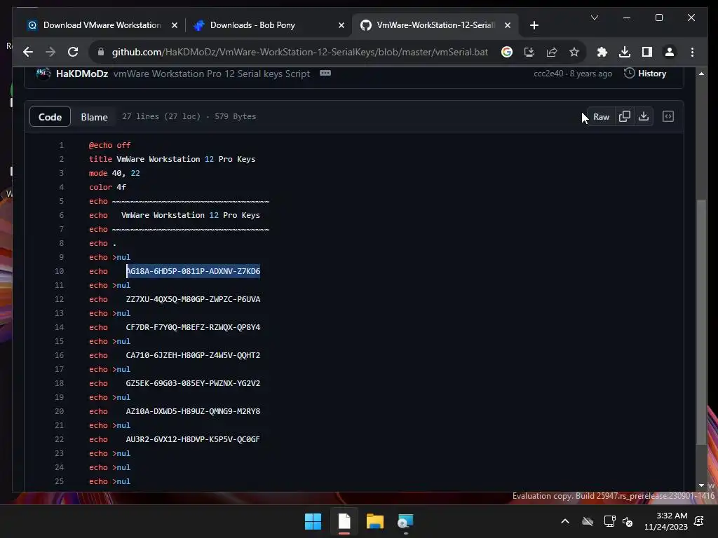The height and width of the screenshot is (538, 718).
Task: Click the '@echo off' line
Action: [110, 145]
